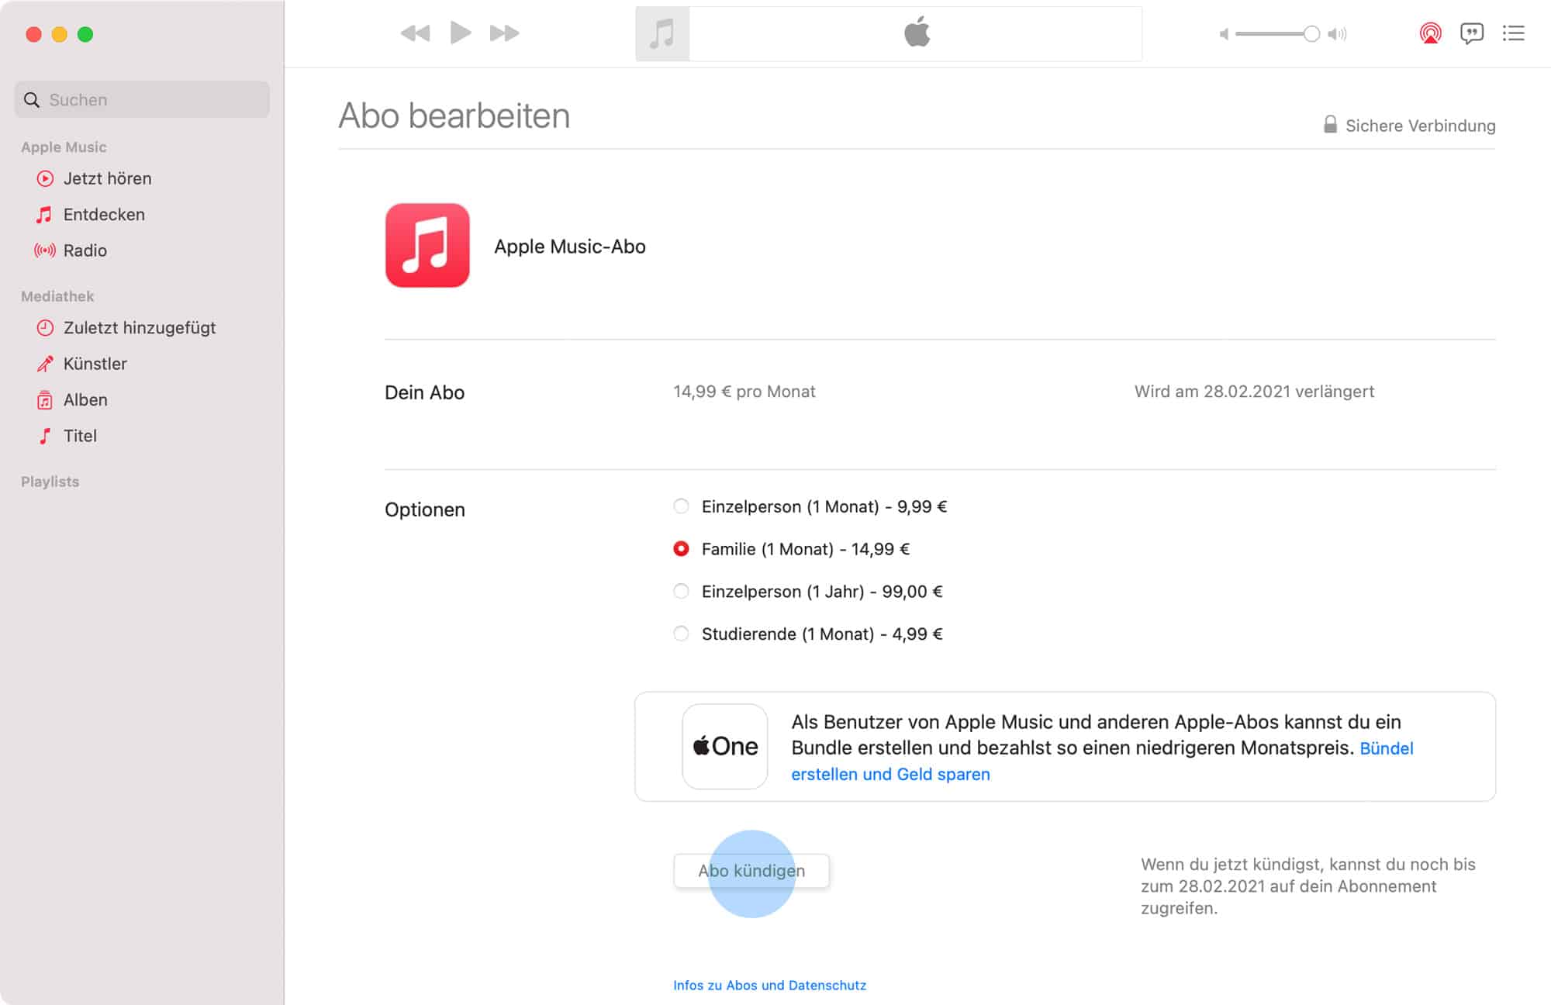Open Infos zu Abos und Datenschutz link
Screen dimensions: 1551x1005
(769, 985)
